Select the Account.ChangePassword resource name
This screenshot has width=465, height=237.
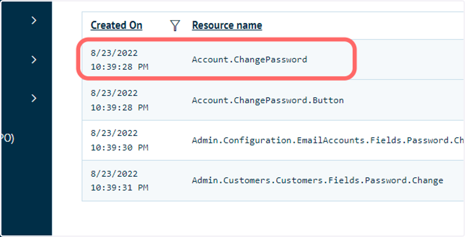pyautogui.click(x=250, y=60)
